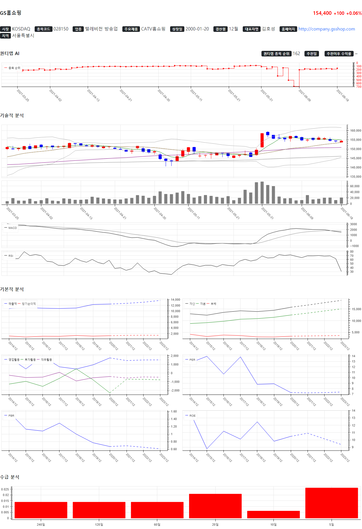Select the current price 154,400

pos(322,13)
